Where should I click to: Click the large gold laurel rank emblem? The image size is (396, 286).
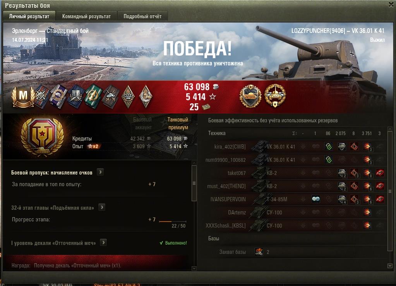[42, 137]
